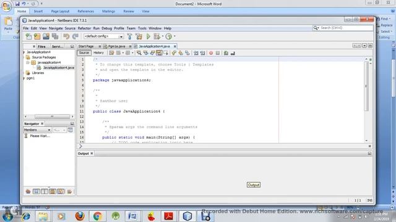The width and height of the screenshot is (396, 222).
Task: Close the Output tab
Action: click(92, 154)
